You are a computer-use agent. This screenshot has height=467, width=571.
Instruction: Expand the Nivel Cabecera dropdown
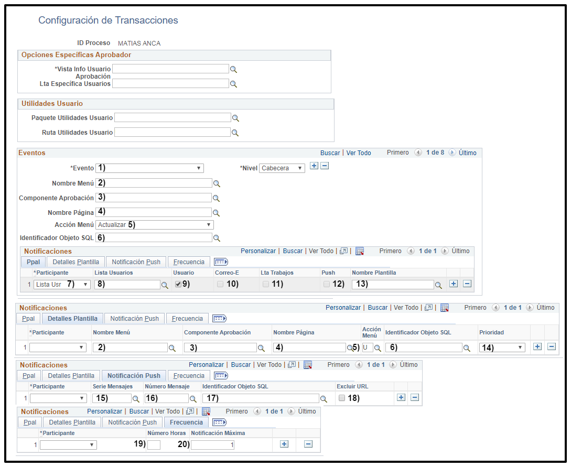click(282, 168)
